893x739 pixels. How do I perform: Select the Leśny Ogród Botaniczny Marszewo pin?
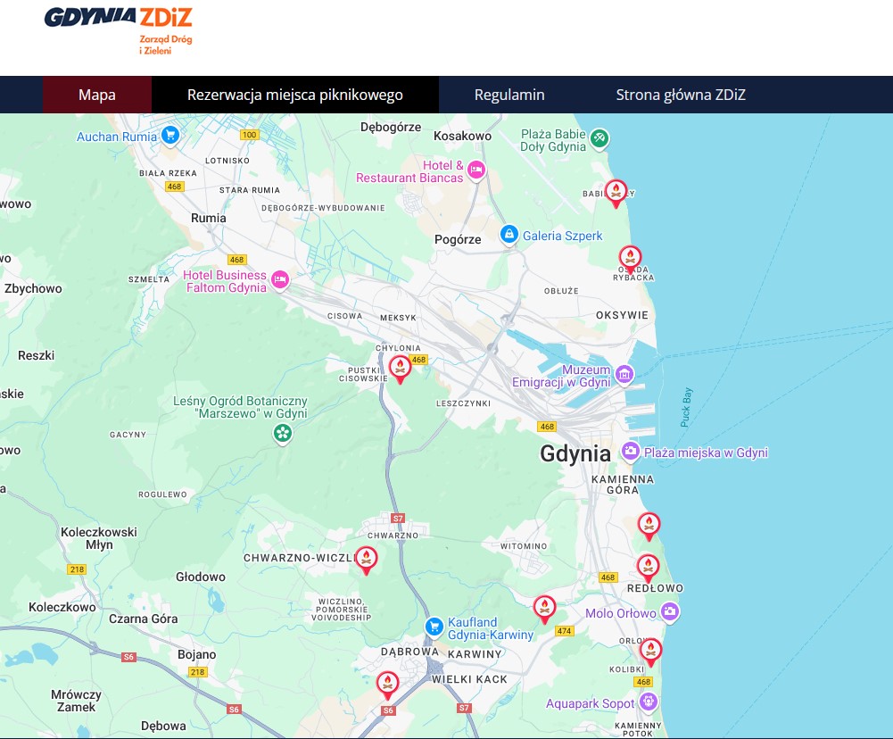(283, 434)
